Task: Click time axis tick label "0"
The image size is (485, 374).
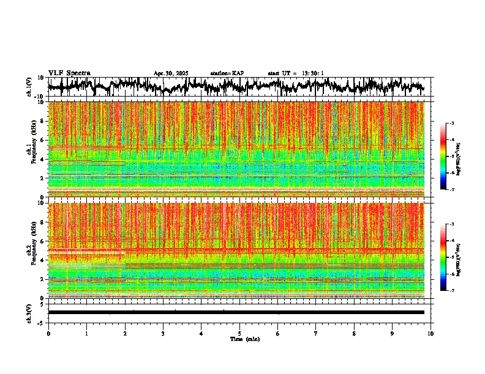Action: 48,334
